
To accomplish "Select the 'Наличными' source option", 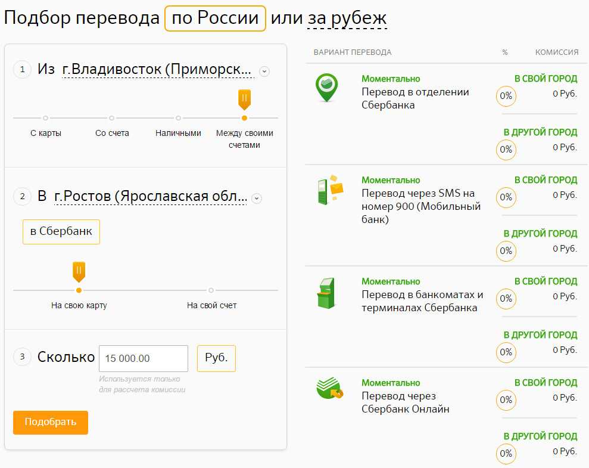I will click(178, 118).
